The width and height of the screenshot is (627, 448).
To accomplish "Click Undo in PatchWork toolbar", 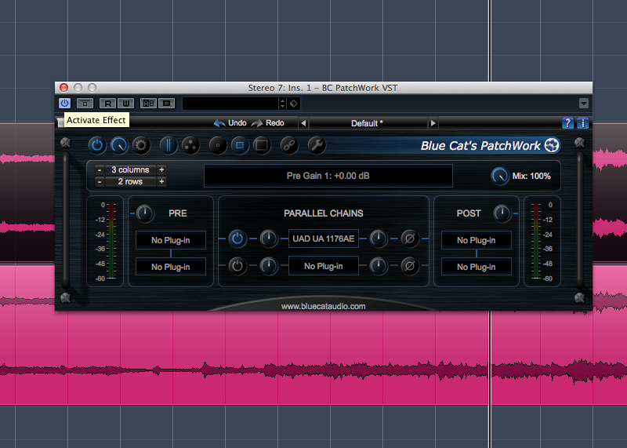I will (230, 123).
